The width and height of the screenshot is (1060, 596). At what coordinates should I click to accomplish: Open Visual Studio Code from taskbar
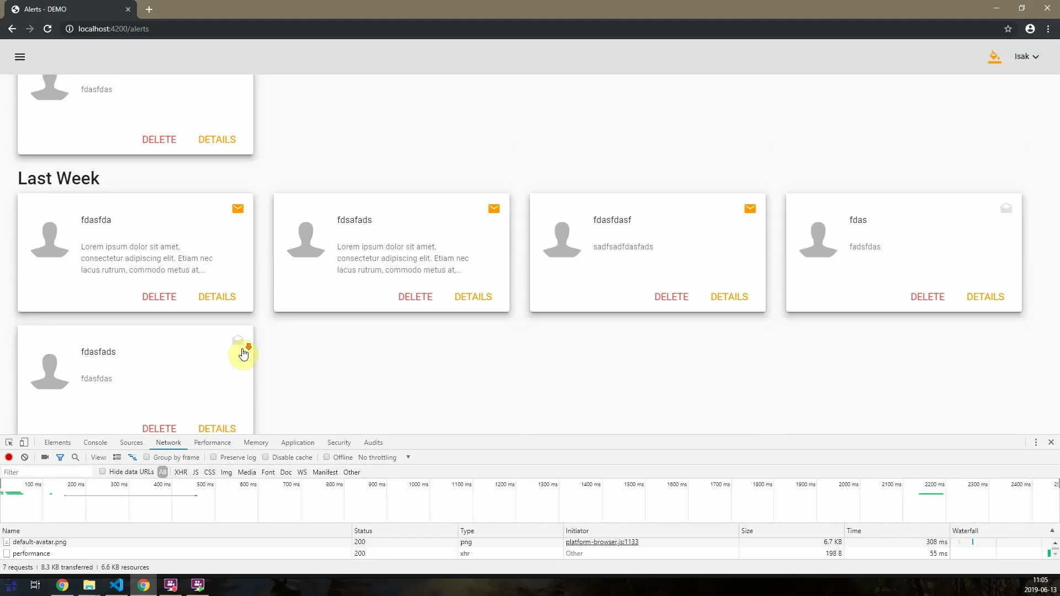coord(116,585)
